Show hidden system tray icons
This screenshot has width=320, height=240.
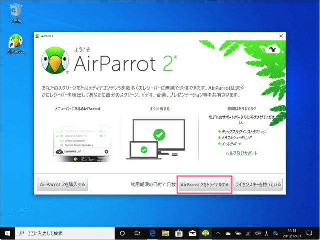coord(218,233)
